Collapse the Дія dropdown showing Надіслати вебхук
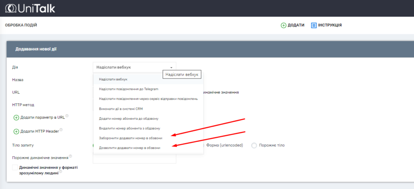This screenshot has height=189, width=414. [x=134, y=67]
